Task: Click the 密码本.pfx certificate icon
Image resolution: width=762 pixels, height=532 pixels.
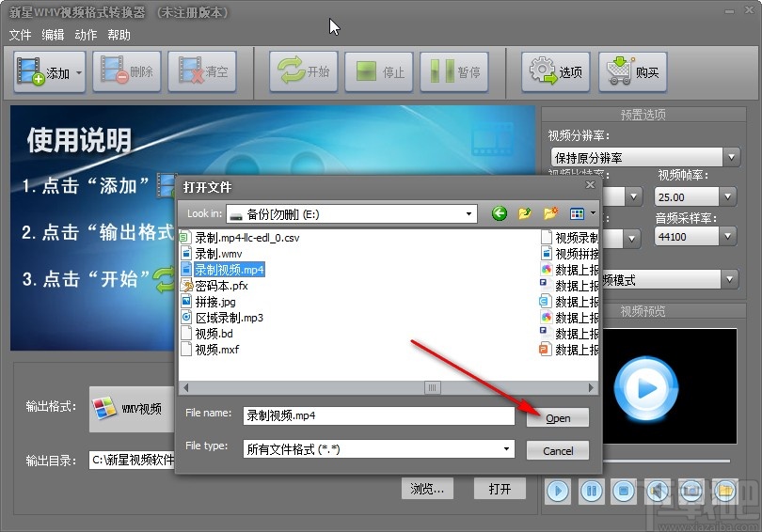Action: [x=186, y=286]
